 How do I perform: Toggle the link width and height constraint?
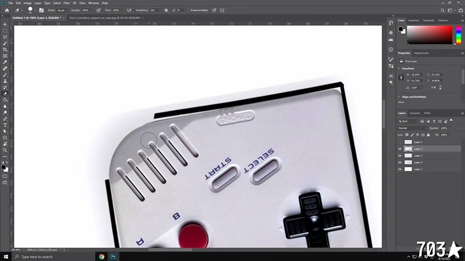pos(401,77)
